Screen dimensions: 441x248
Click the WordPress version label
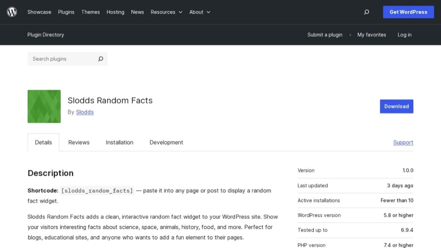pos(319,215)
